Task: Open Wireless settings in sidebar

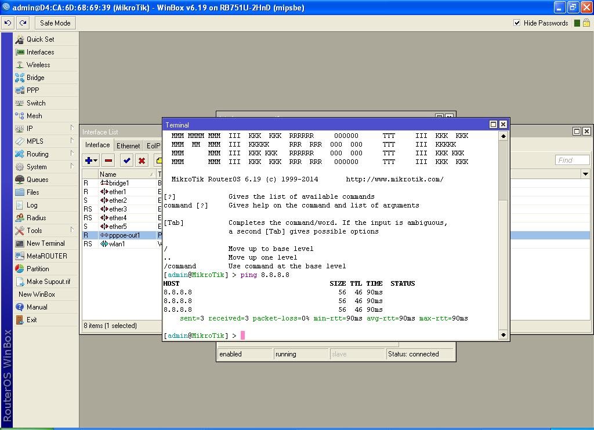Action: 45,65
